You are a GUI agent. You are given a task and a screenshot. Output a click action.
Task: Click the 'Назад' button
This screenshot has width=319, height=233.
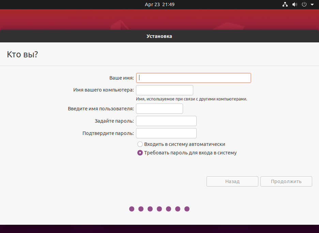(x=232, y=181)
